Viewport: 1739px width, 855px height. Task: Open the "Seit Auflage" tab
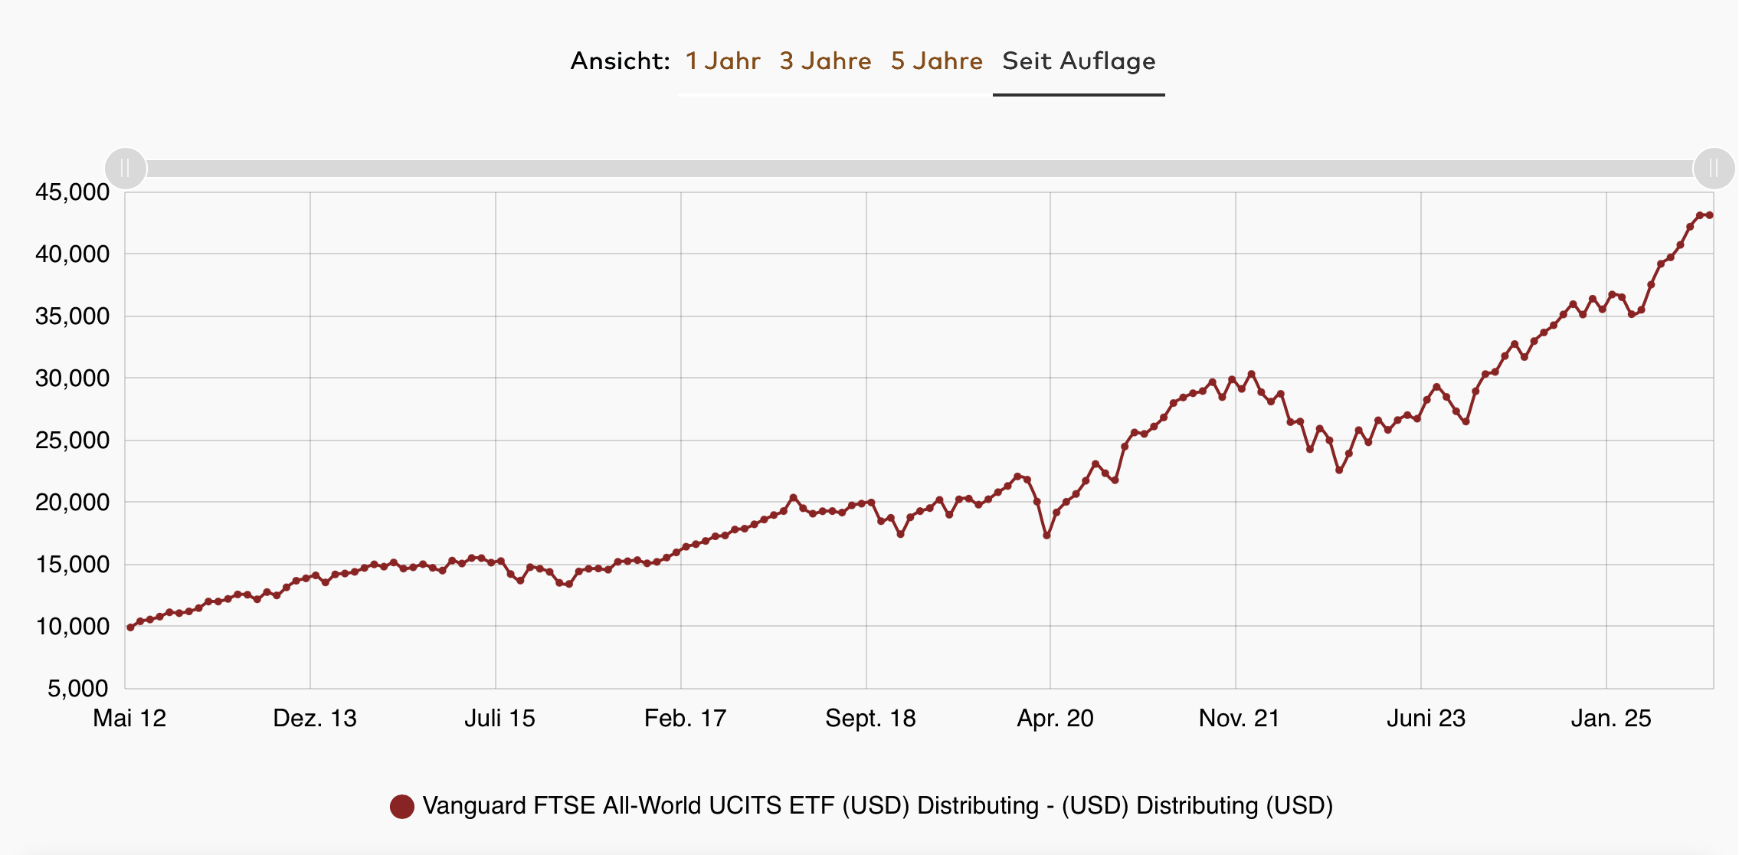(x=1079, y=61)
